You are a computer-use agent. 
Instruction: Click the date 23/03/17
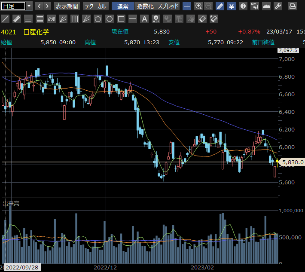coord(279,32)
